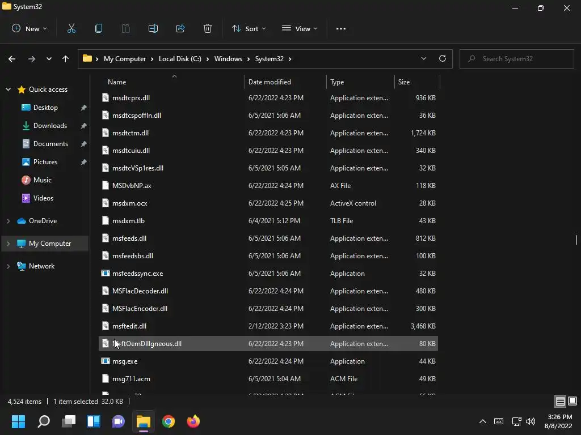This screenshot has width=581, height=435.
Task: Click the Cut scissors icon
Action: (x=71, y=28)
